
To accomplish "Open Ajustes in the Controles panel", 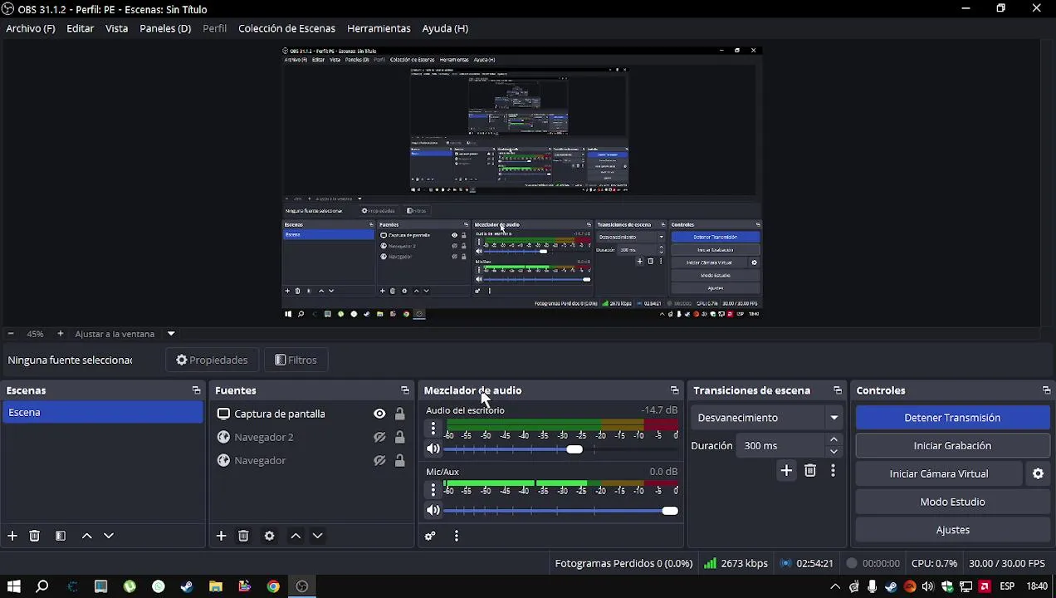I will [952, 530].
